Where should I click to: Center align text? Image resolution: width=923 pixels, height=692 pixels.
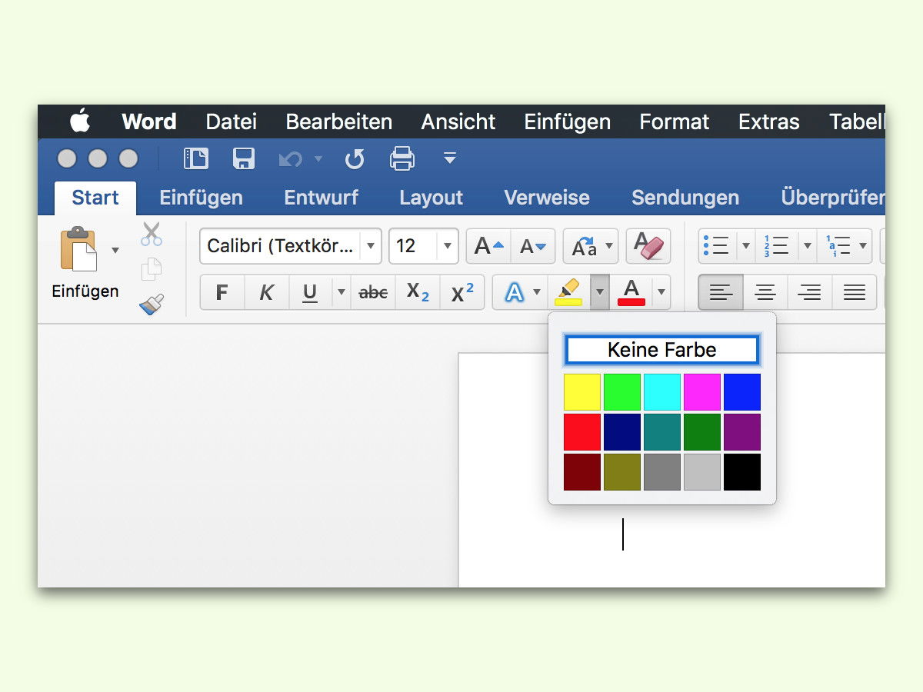765,292
